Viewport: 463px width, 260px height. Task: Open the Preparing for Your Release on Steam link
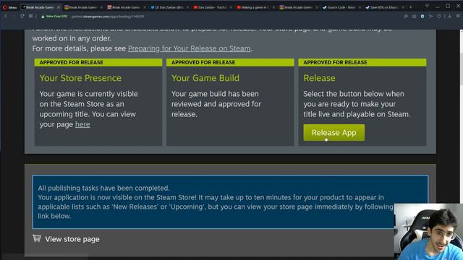[x=190, y=48]
